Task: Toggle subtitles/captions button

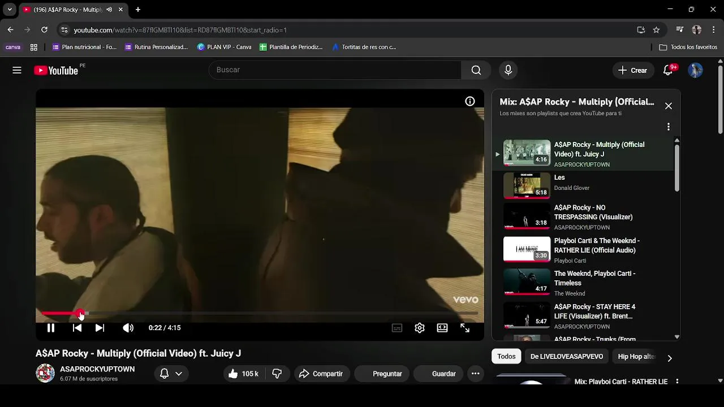Action: (x=397, y=328)
